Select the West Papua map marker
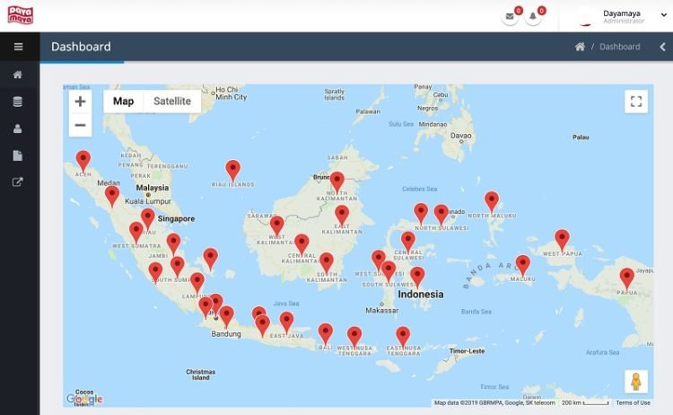Viewport: 673px width, 415px height. 562,242
